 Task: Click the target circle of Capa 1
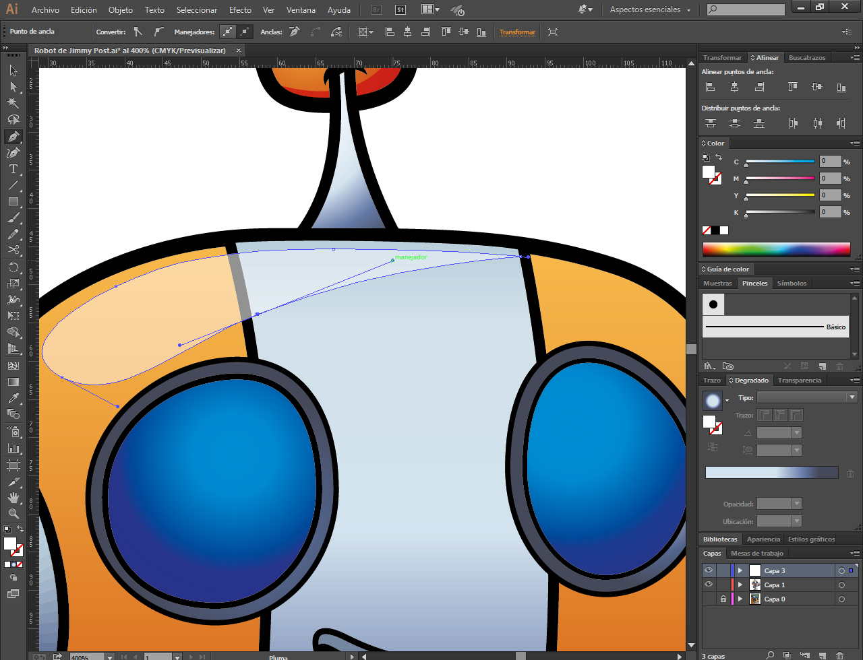pos(841,585)
